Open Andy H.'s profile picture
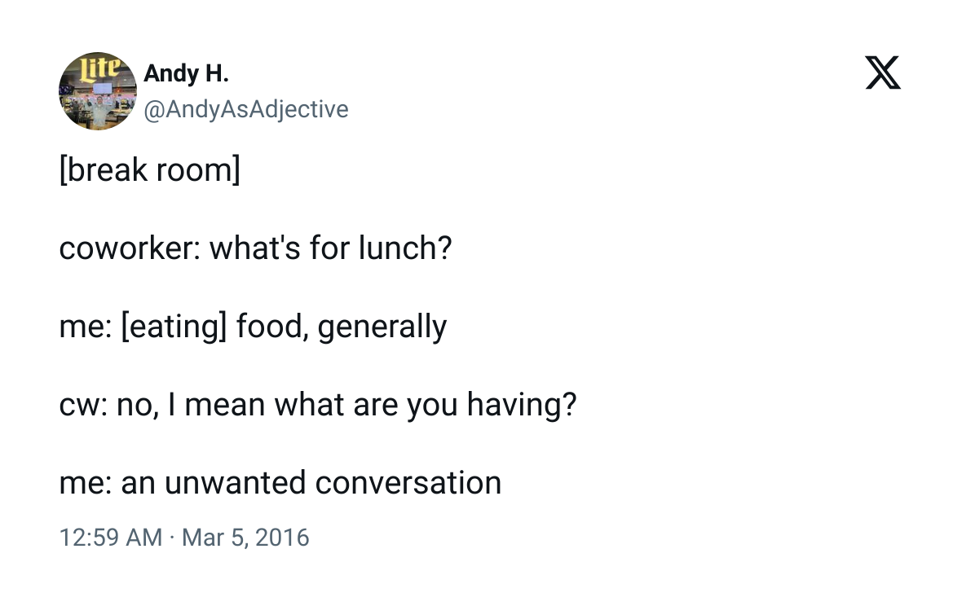The image size is (962, 606). coord(97,91)
